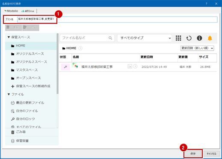Collapse the 保管スペース section
Screen dimensions: 222x159
9,37
